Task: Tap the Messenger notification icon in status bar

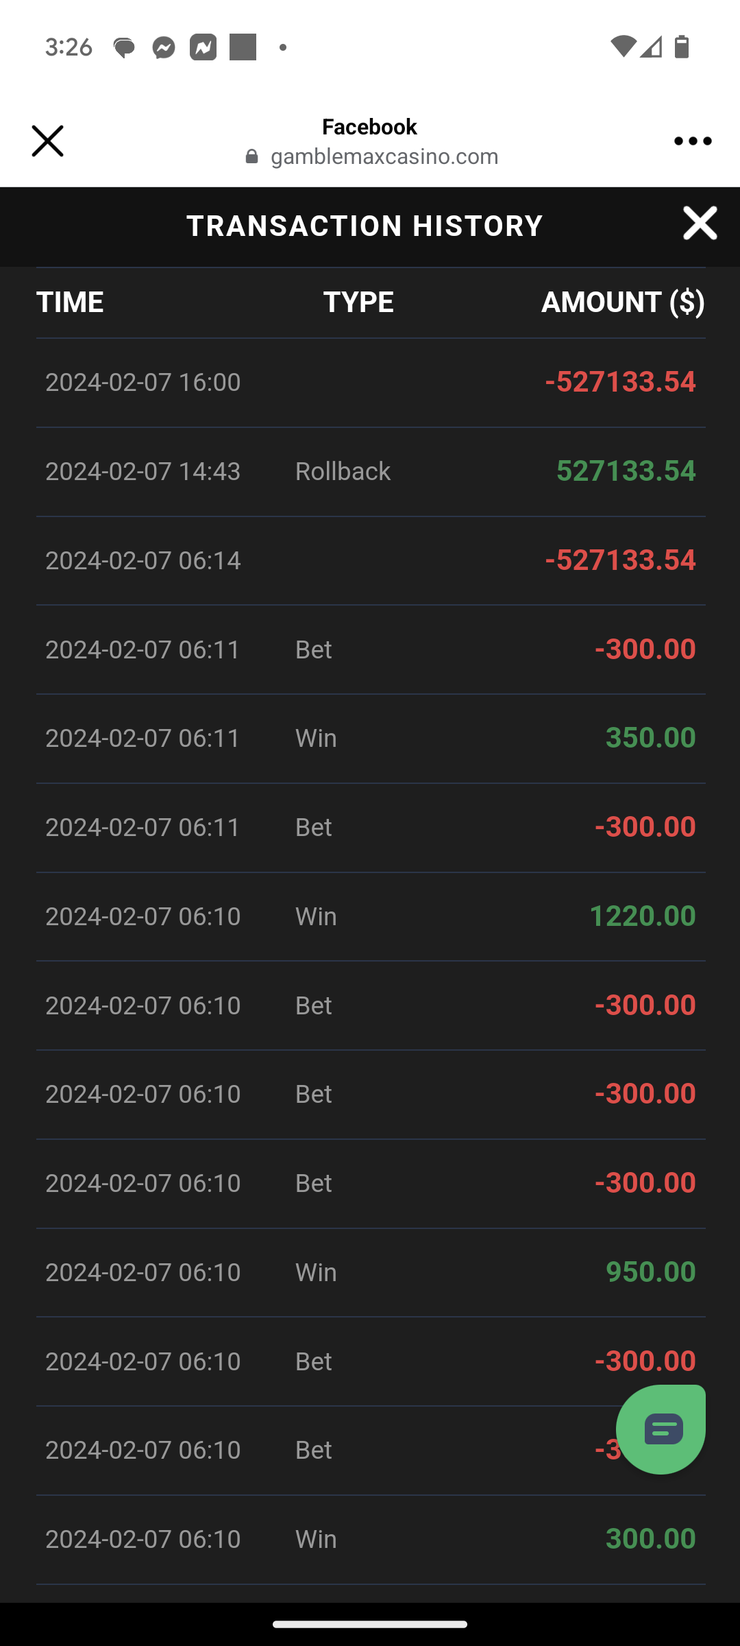Action: [x=164, y=47]
